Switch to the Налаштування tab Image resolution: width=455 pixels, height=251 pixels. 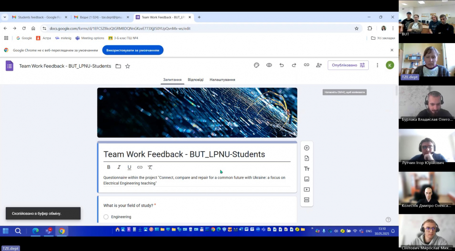tap(222, 80)
